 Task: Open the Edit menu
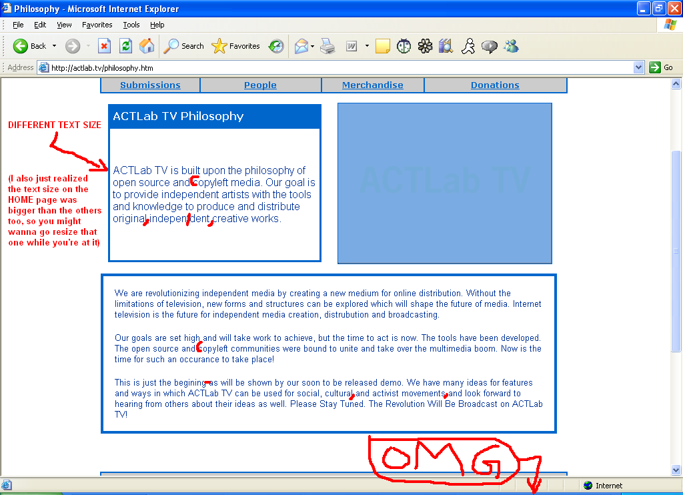tap(40, 25)
